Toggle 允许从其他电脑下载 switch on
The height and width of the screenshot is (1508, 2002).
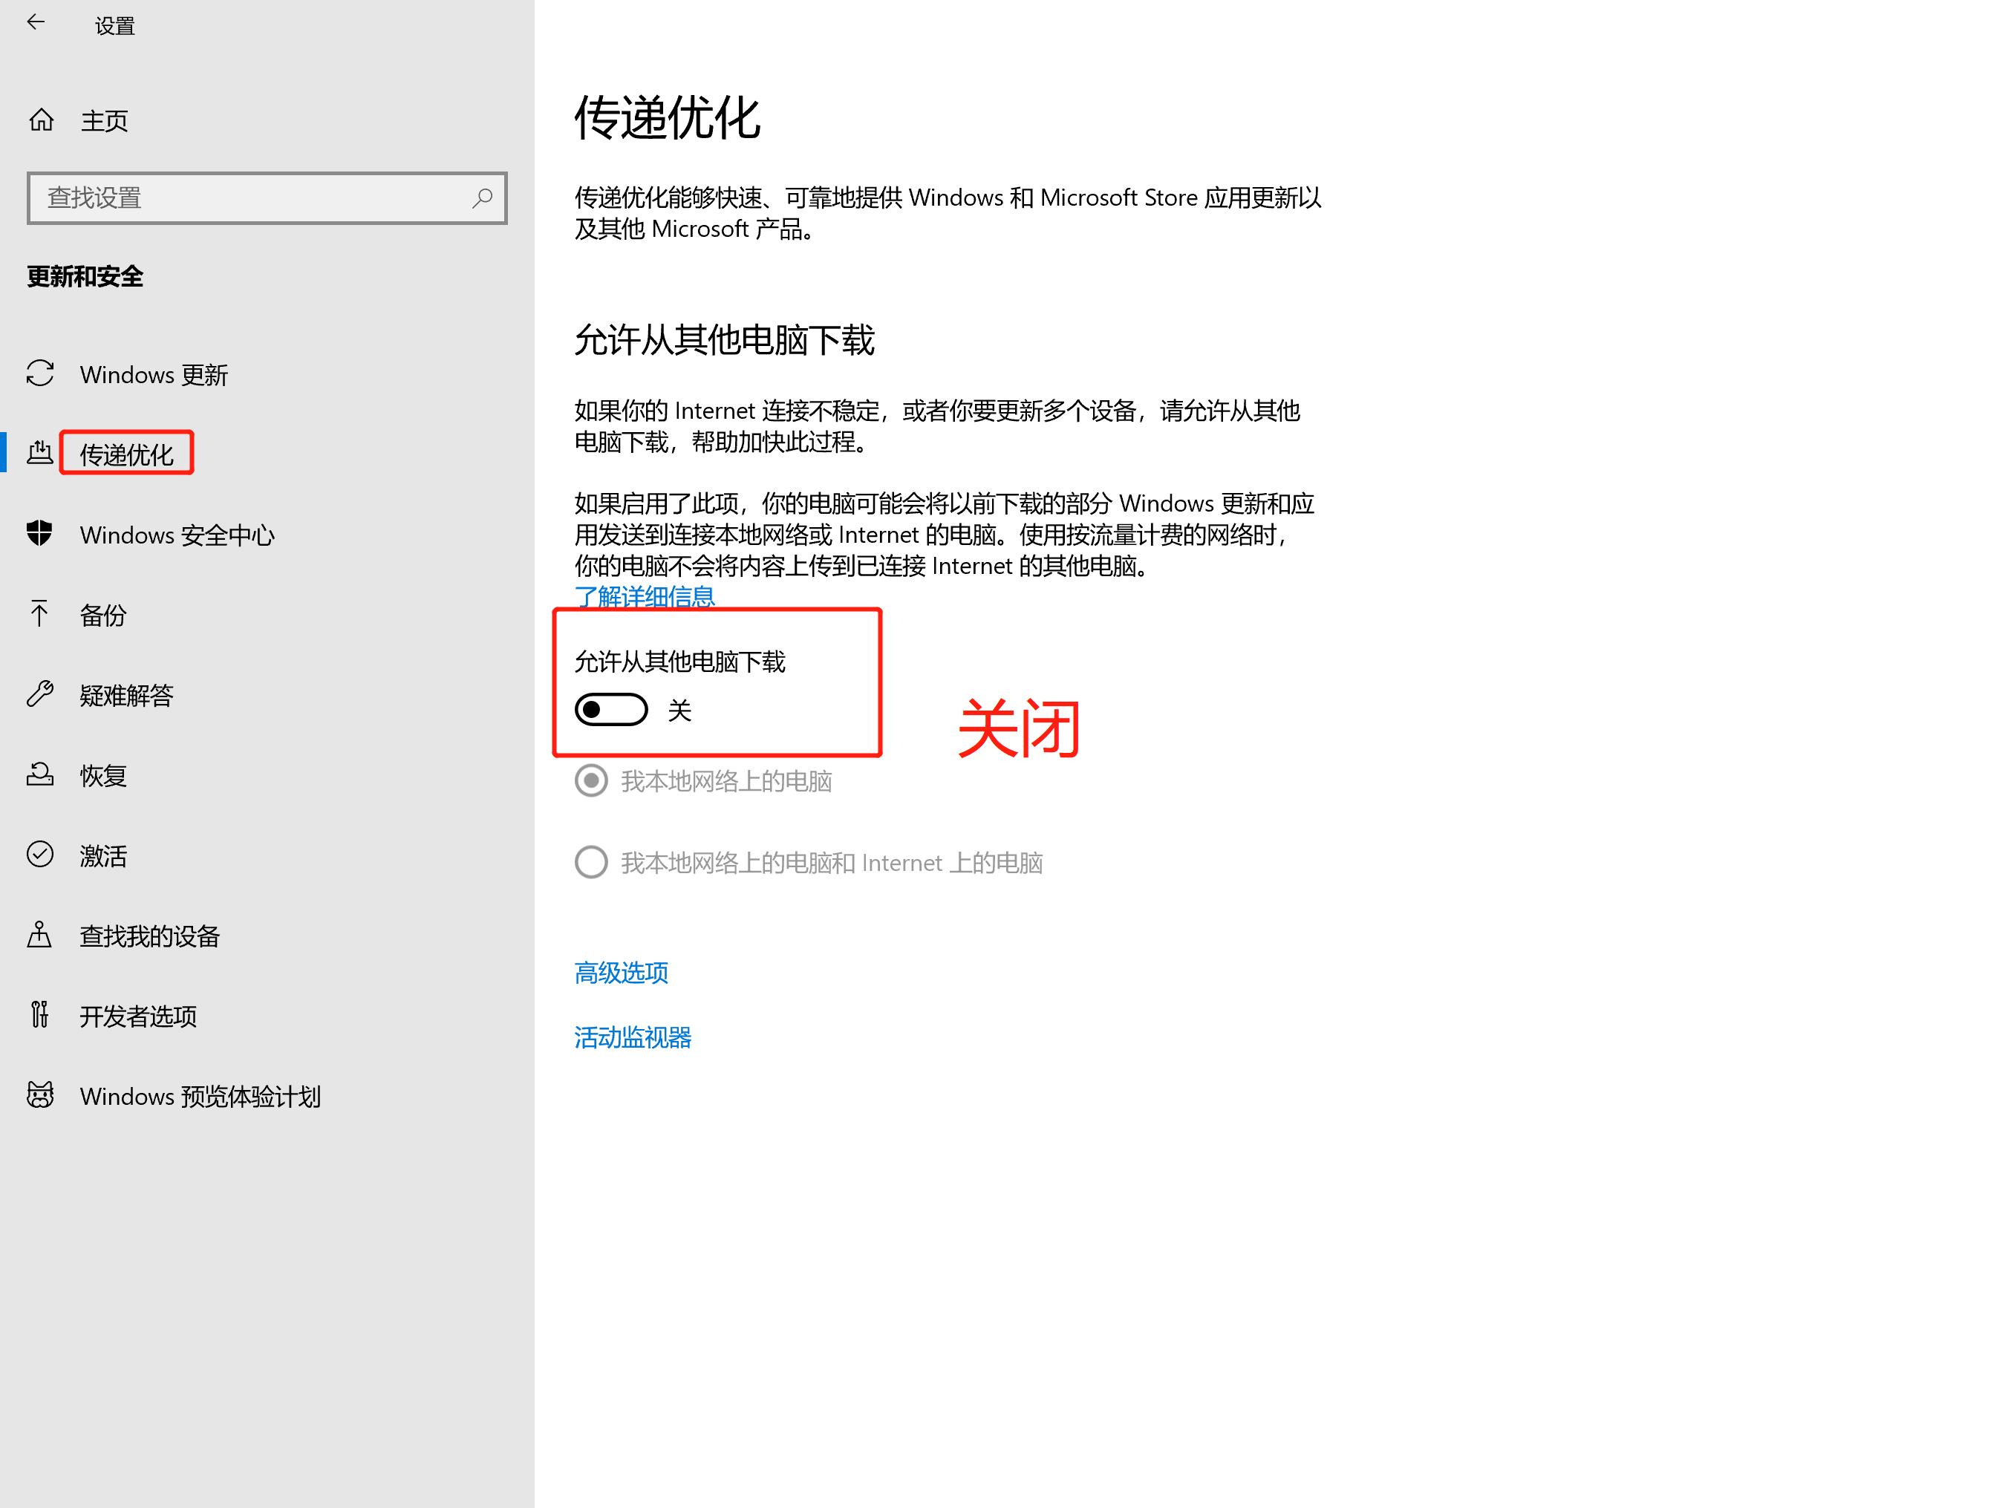click(611, 710)
